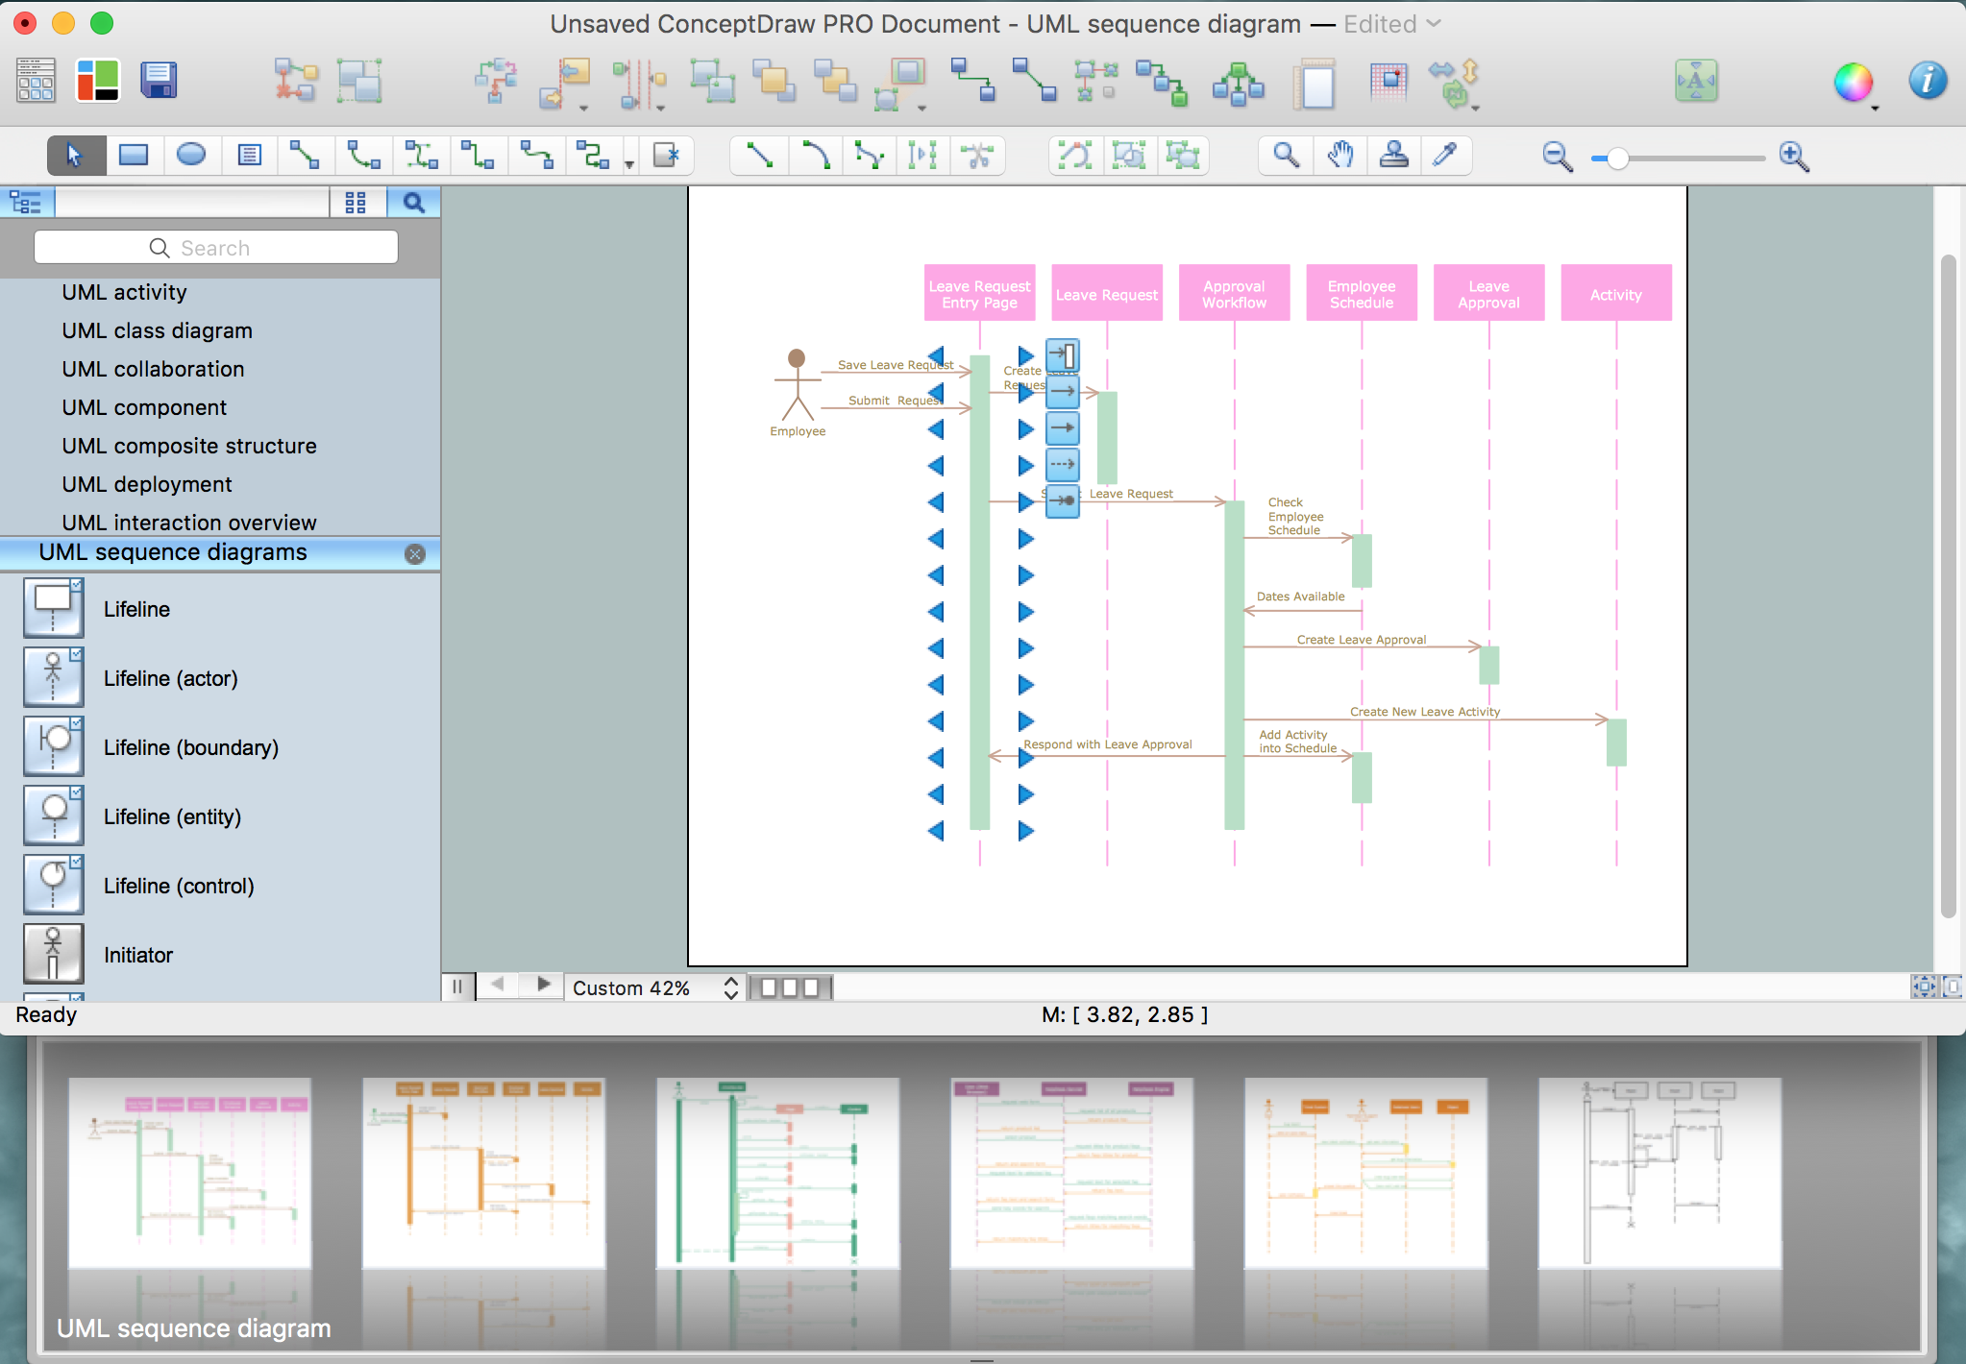This screenshot has width=1966, height=1364.
Task: Click the hand pan tool
Action: point(1340,155)
